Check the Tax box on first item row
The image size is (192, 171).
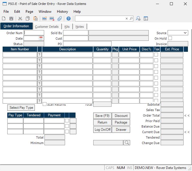[x=156, y=55]
